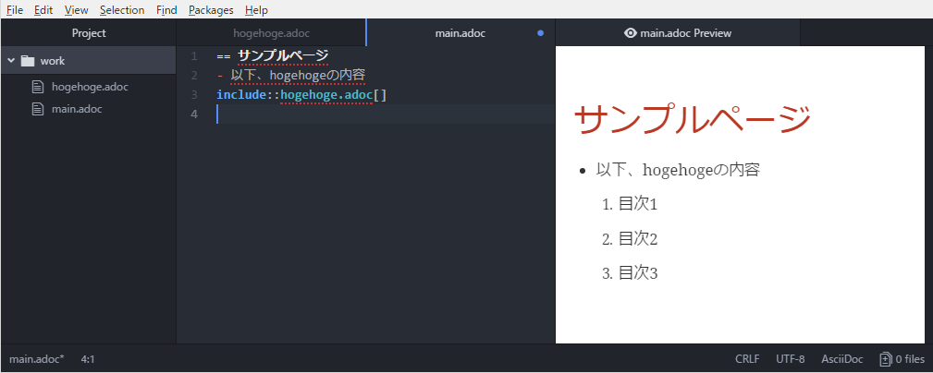Open hogehoge.adoc from the project tree
Viewport: 933px width, 373px height.
coord(90,87)
